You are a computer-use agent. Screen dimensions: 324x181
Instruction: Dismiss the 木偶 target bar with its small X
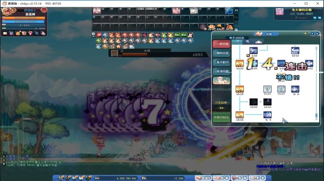[x=121, y=56]
